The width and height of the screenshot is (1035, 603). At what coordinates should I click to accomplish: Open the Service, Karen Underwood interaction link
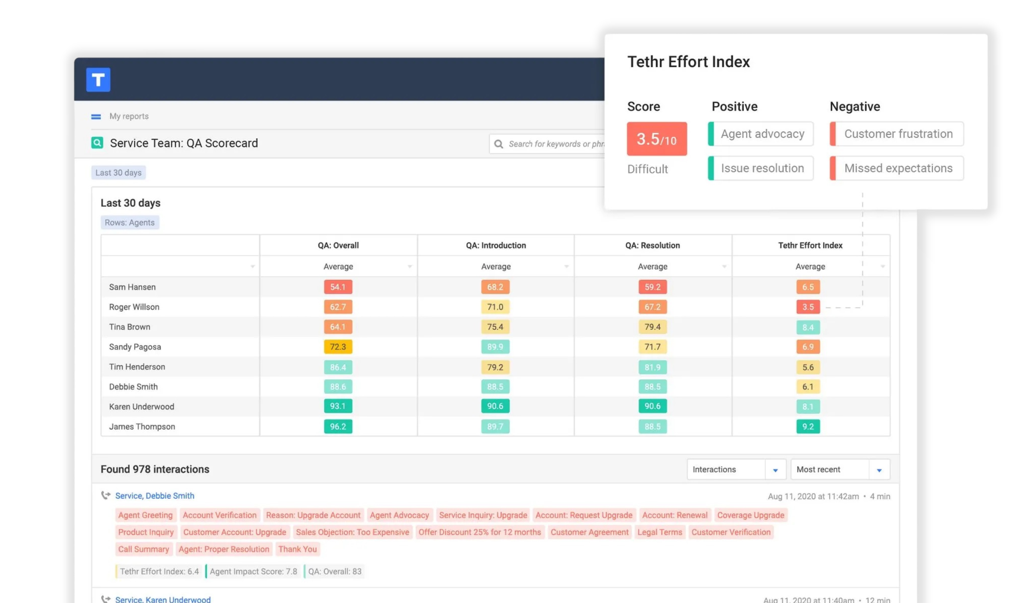click(163, 599)
